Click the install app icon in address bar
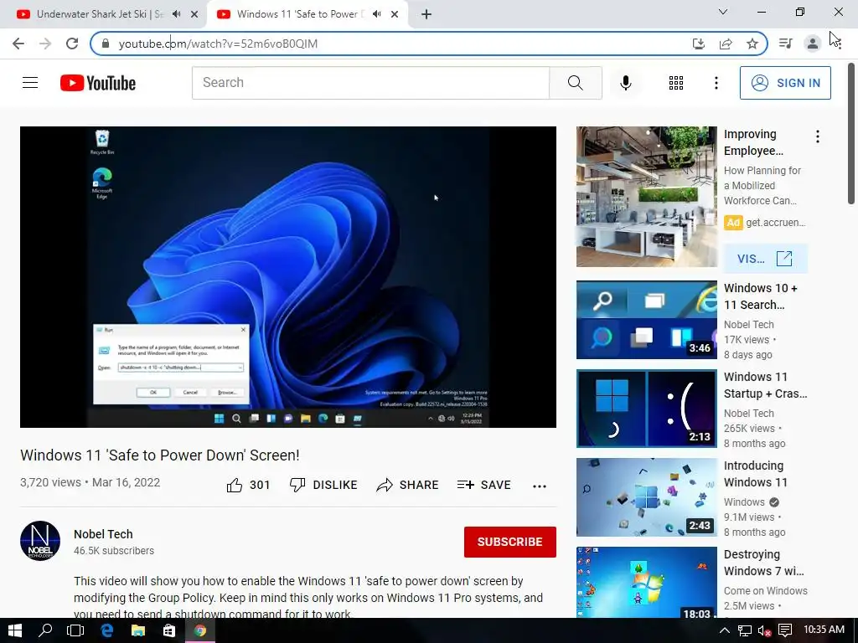Screen dimensions: 858x643 pos(698,44)
